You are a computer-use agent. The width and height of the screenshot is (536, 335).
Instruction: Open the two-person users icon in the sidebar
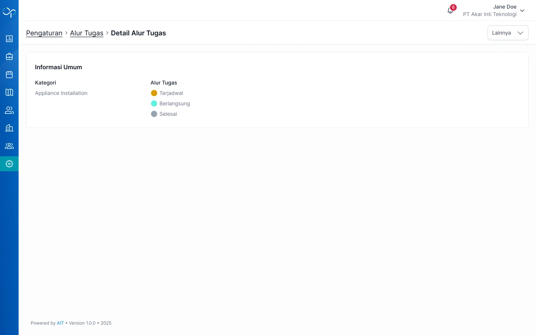tap(9, 110)
